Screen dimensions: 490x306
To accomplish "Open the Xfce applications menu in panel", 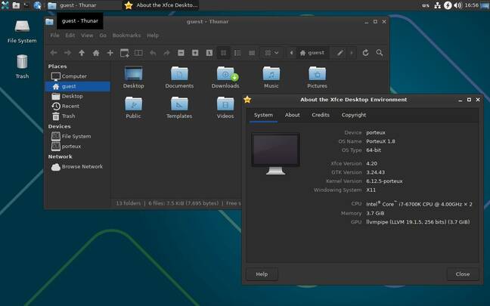I will pos(5,5).
